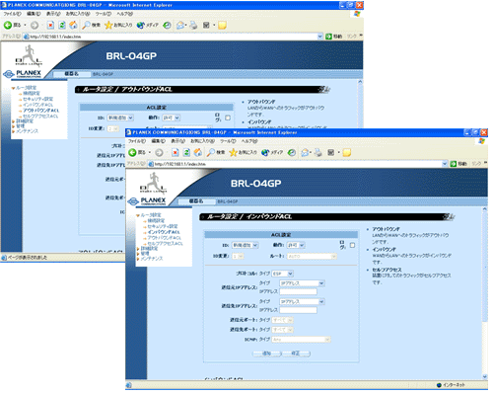This screenshot has width=493, height=395.
Task: Click the Edit icon in the front window toolbar
Action: (331, 152)
